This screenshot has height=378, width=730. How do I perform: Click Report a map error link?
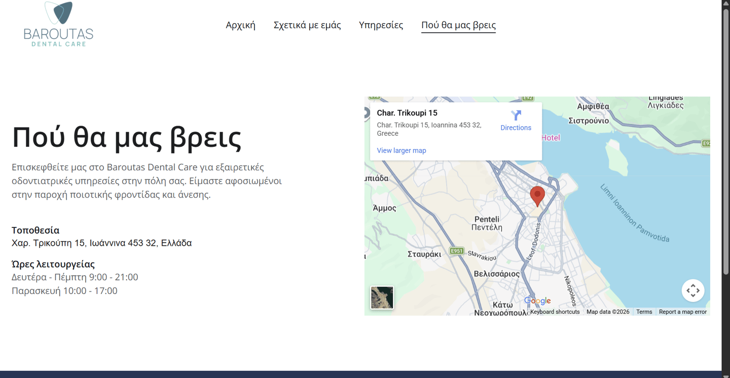coord(682,312)
